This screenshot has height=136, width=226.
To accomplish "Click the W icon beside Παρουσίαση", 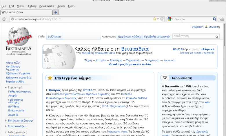I will tap(165, 78).
